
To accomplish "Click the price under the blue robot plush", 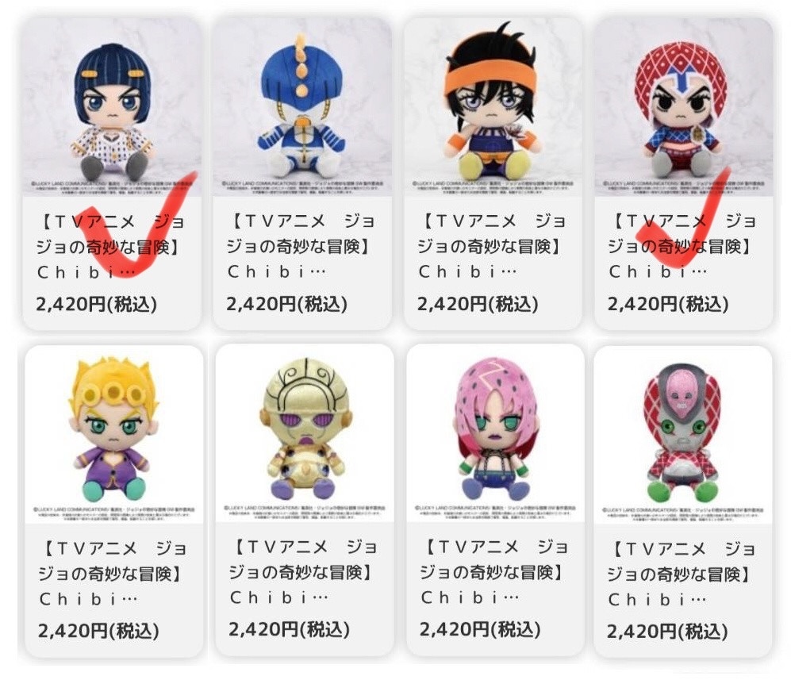I will pyautogui.click(x=286, y=304).
